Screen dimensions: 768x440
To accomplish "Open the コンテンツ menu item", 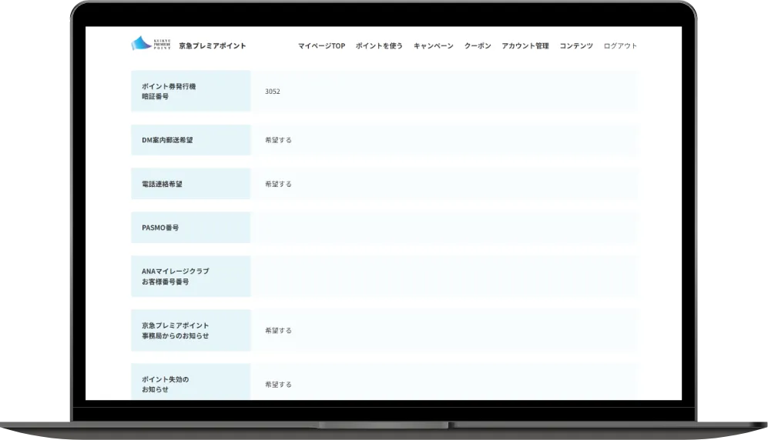I will point(576,45).
